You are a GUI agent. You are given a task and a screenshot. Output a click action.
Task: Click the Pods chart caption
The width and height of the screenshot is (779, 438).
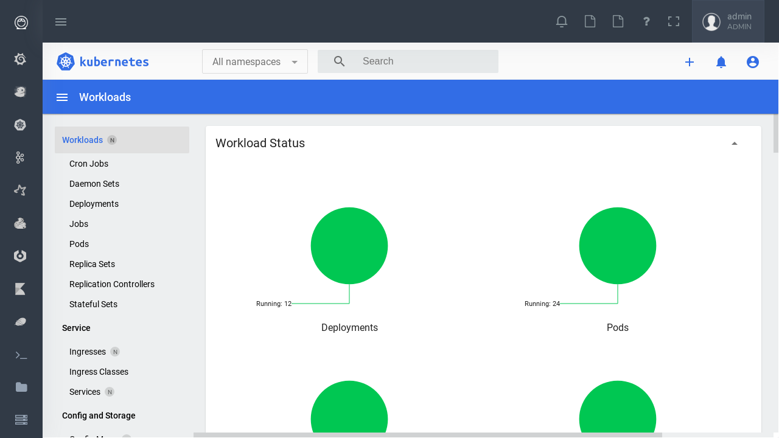618,328
